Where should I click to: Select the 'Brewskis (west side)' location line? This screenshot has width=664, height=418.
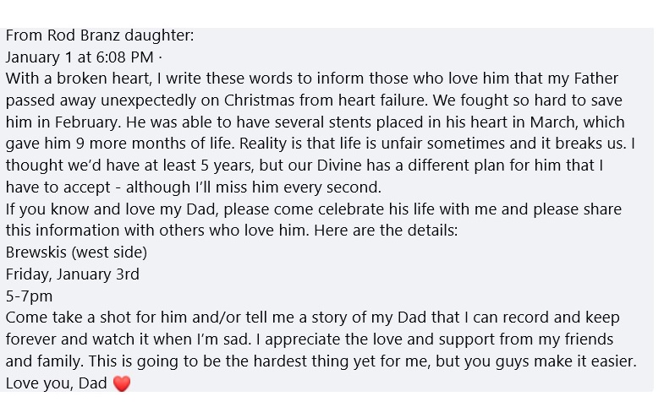[x=76, y=252]
